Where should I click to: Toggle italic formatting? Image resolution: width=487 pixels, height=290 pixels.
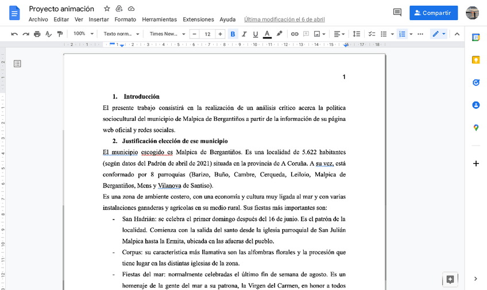(244, 34)
